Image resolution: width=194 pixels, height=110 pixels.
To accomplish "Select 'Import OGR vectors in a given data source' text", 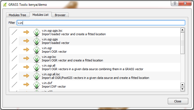I will coord(92,69).
